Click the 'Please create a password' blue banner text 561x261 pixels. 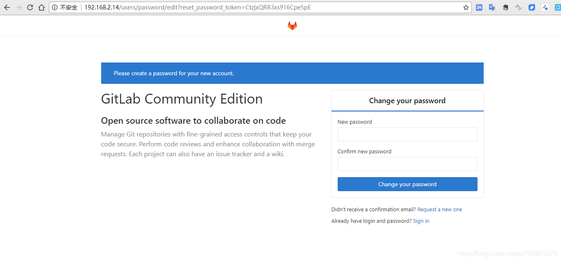click(x=174, y=73)
